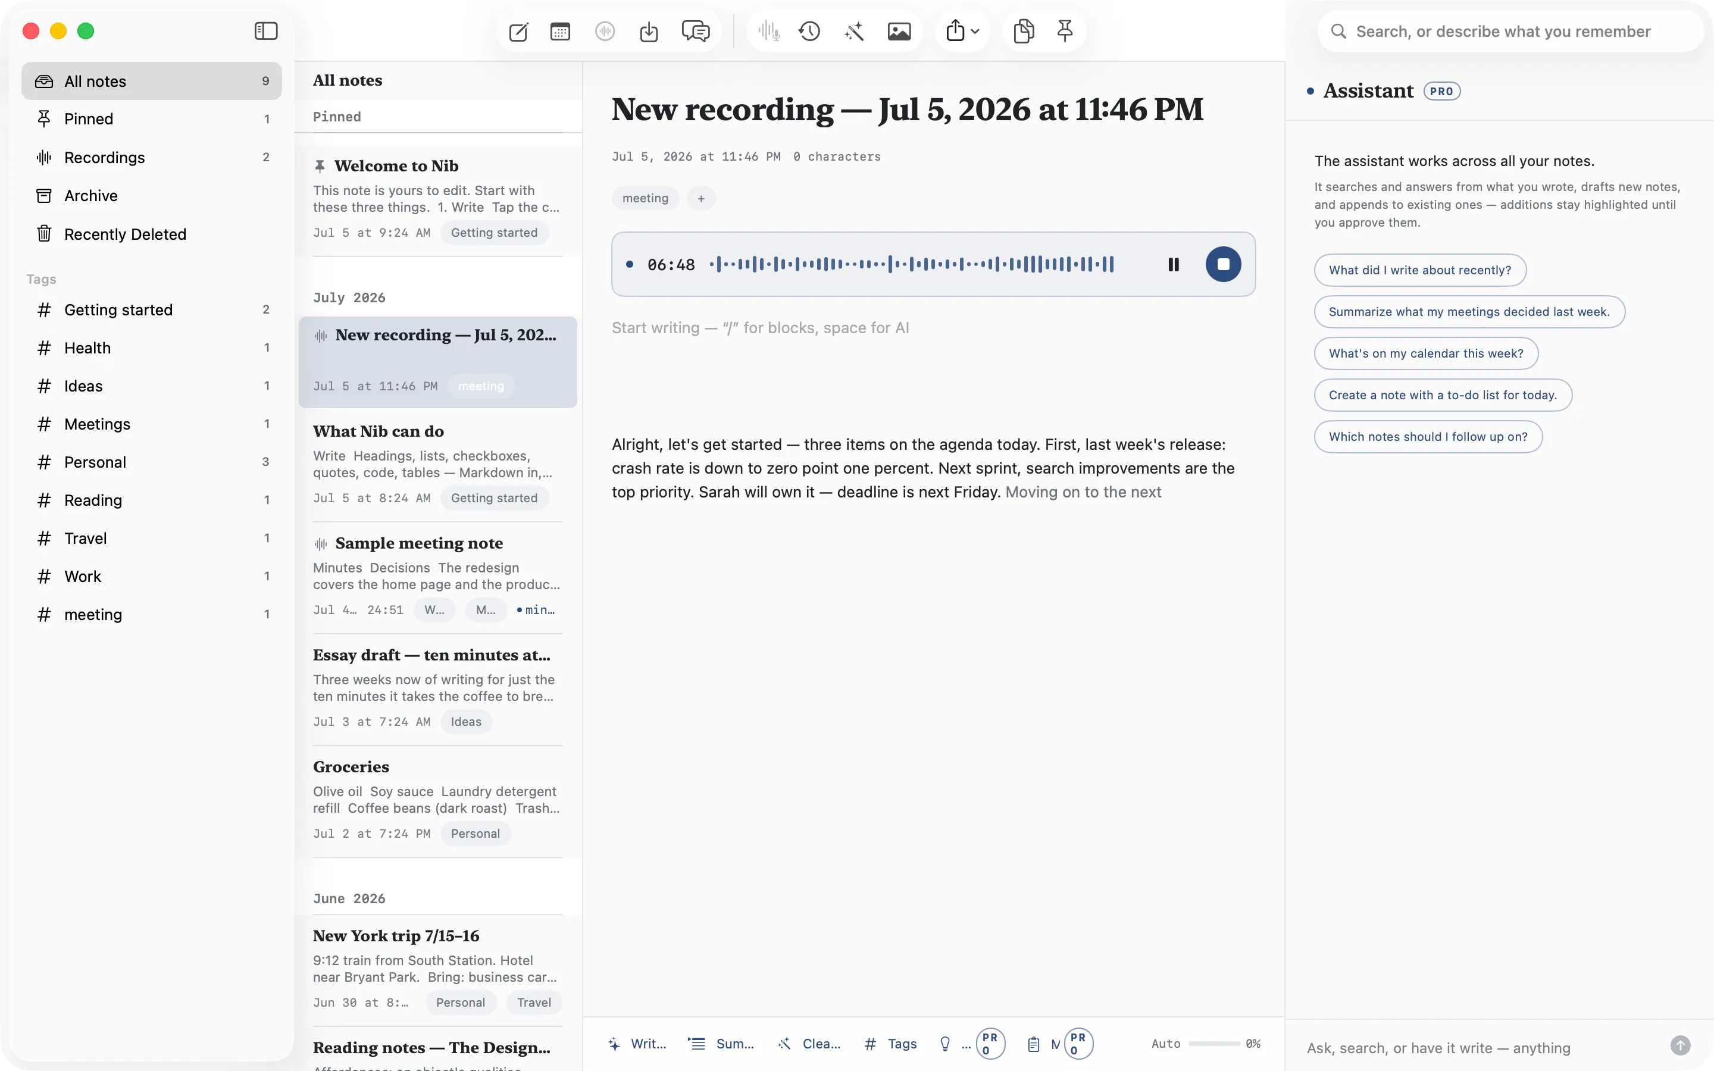The image size is (1714, 1071).
Task: Click the magic wand icon in top toolbar
Action: 854,32
